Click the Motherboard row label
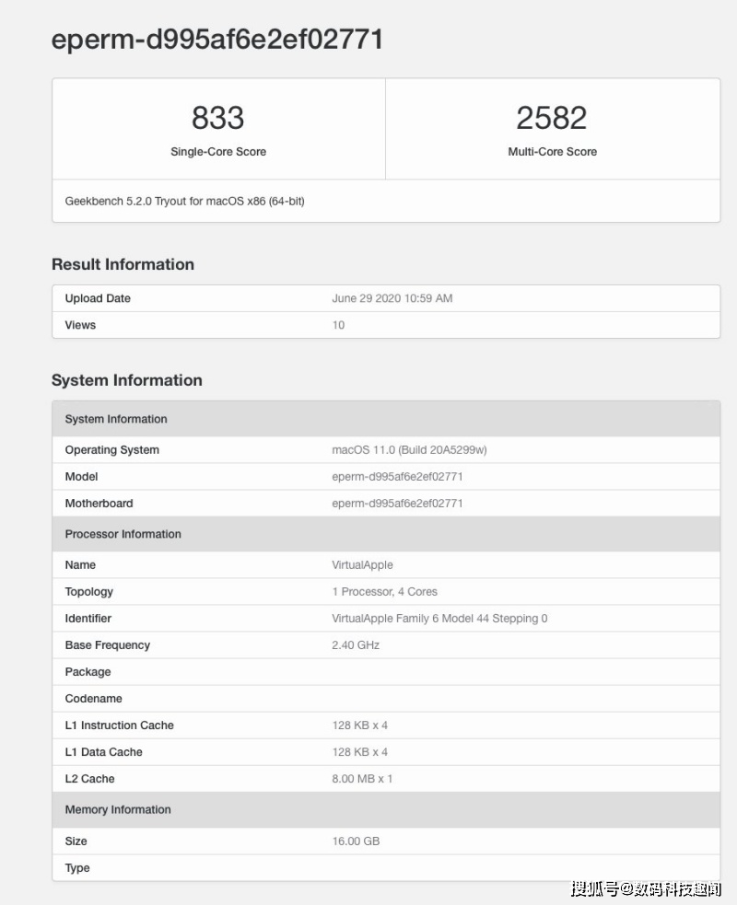 [x=99, y=504]
